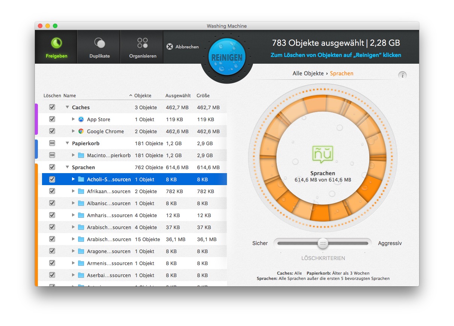Expand the App Store row disclosure triangle

click(73, 120)
